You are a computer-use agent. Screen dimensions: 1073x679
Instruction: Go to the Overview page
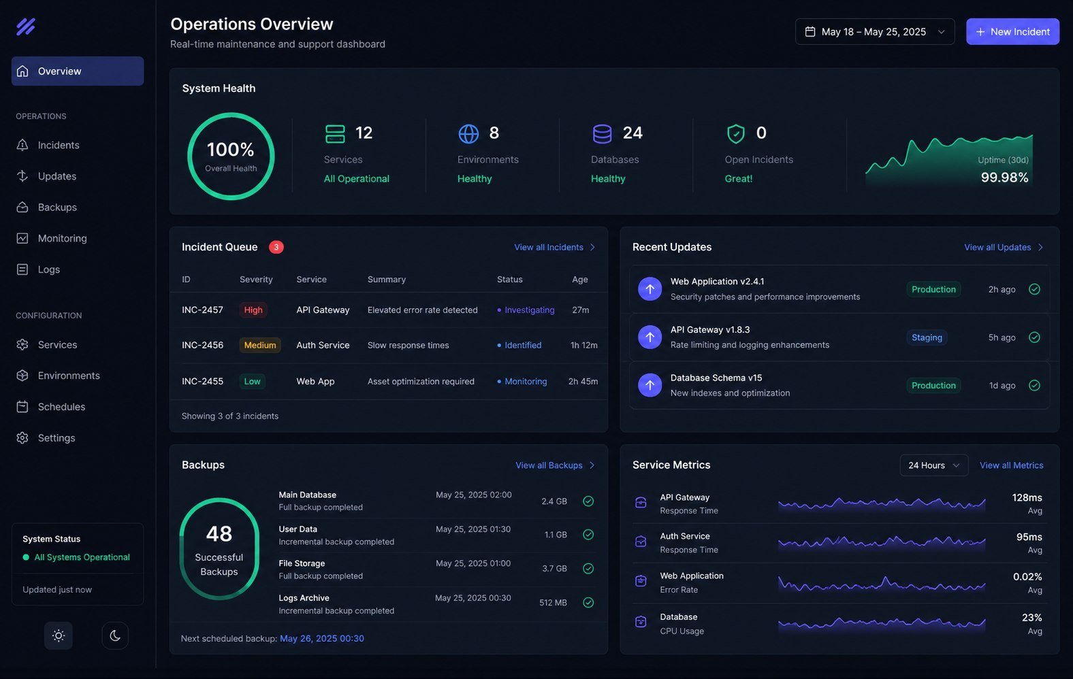(x=78, y=71)
